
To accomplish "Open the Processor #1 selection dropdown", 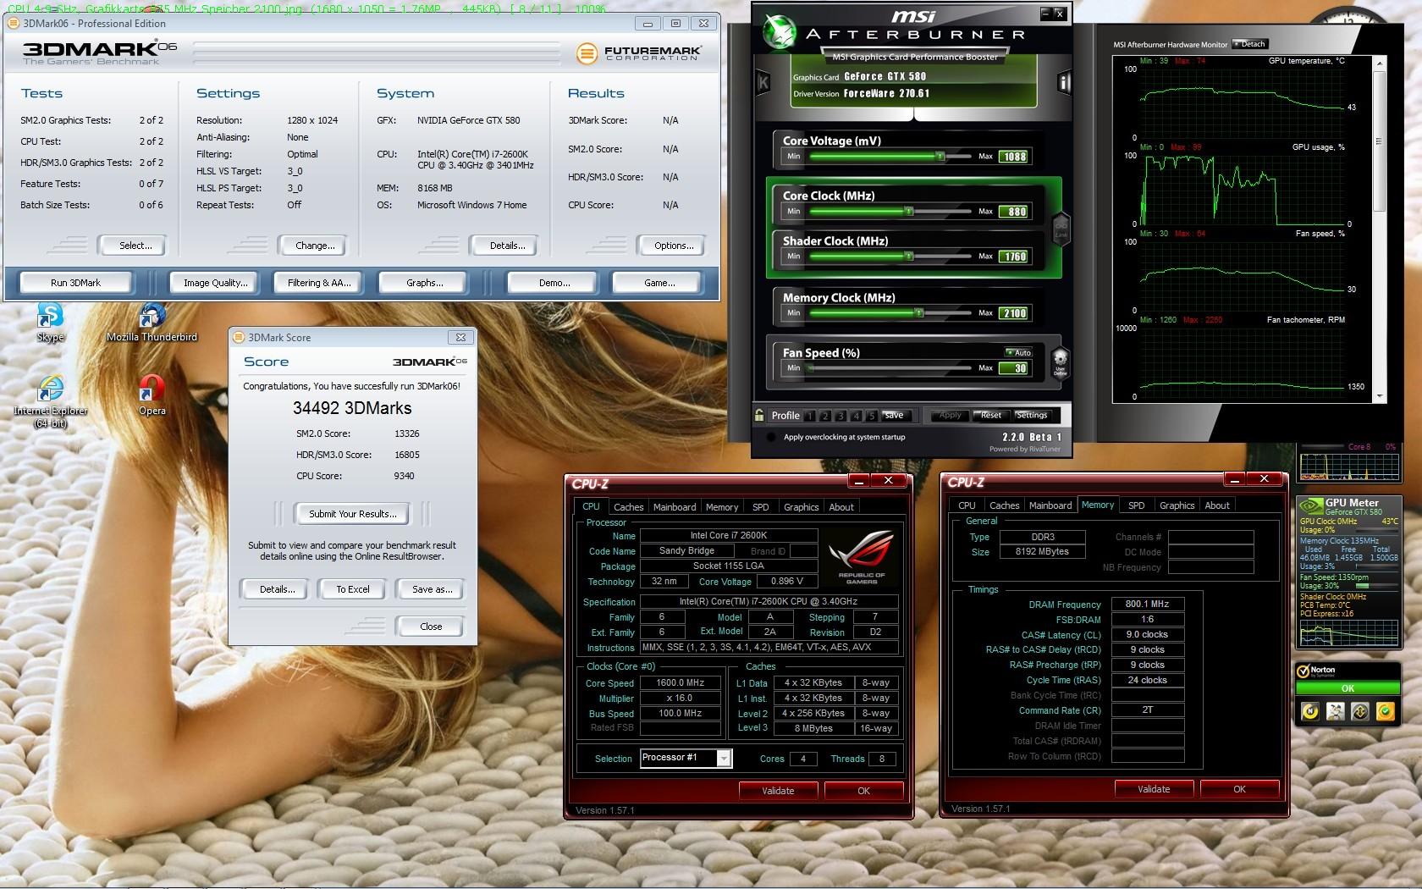I will point(724,758).
